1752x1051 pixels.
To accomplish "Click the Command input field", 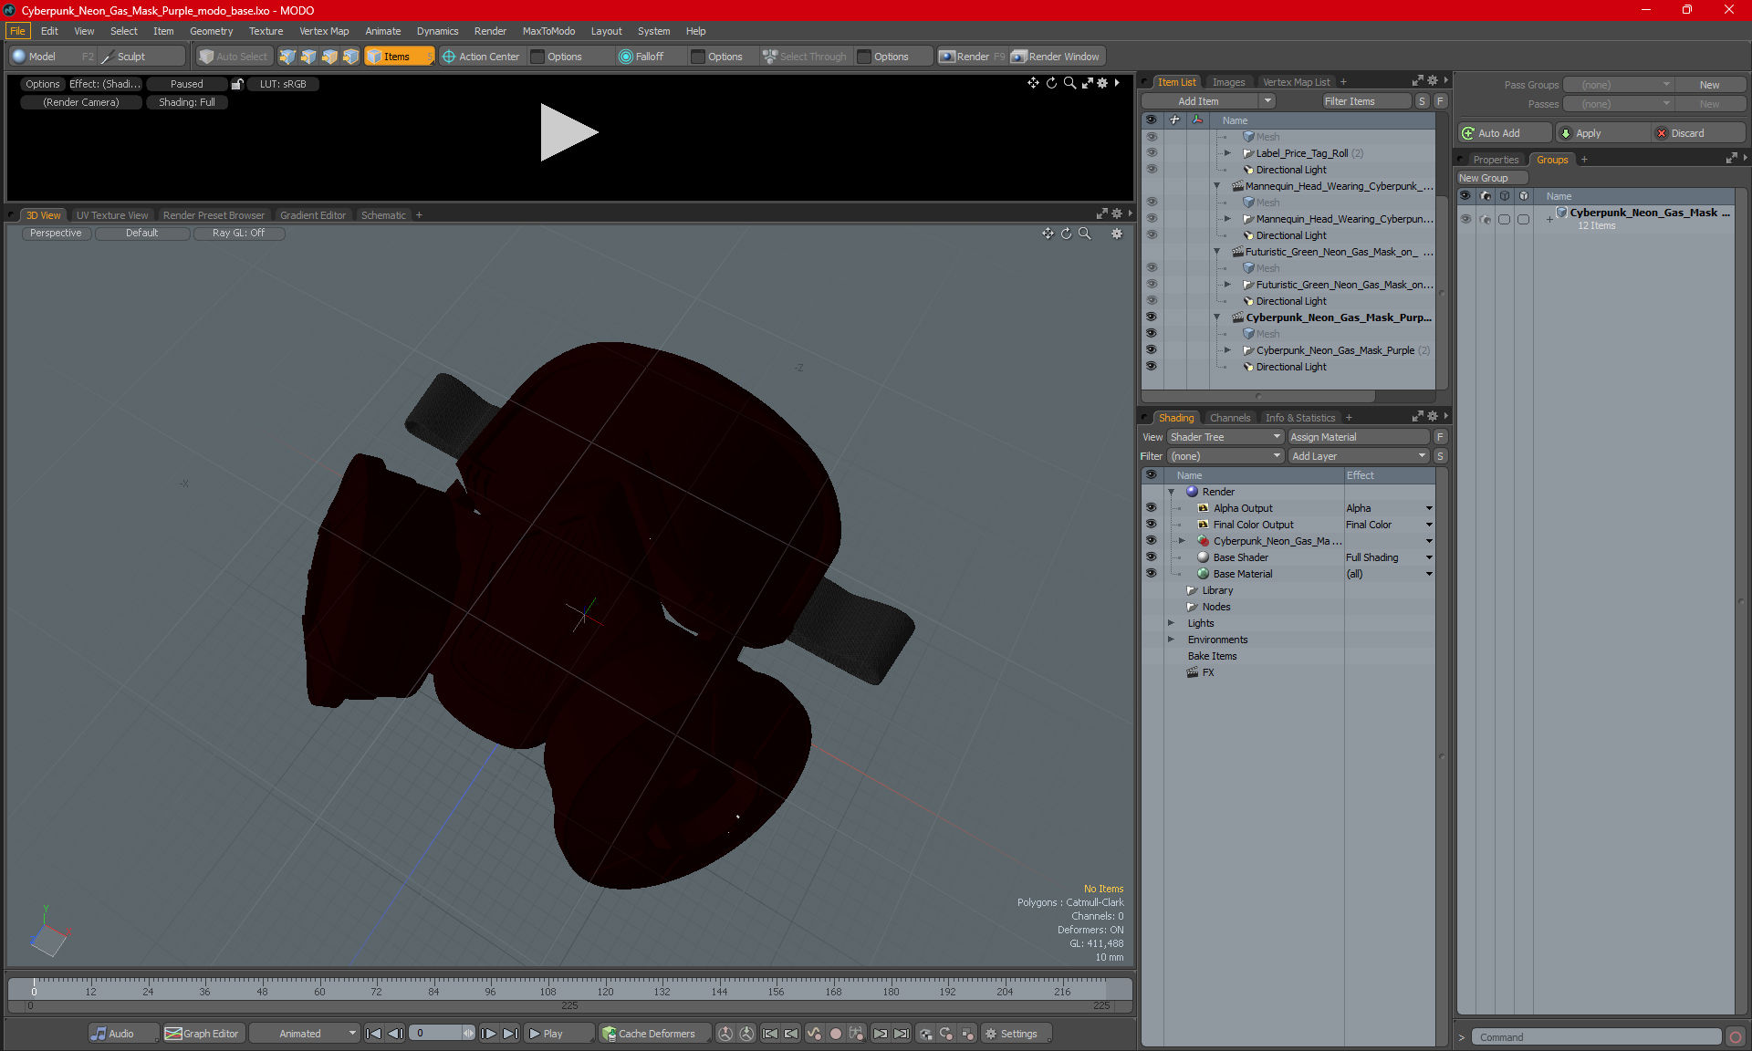I will [1598, 1037].
